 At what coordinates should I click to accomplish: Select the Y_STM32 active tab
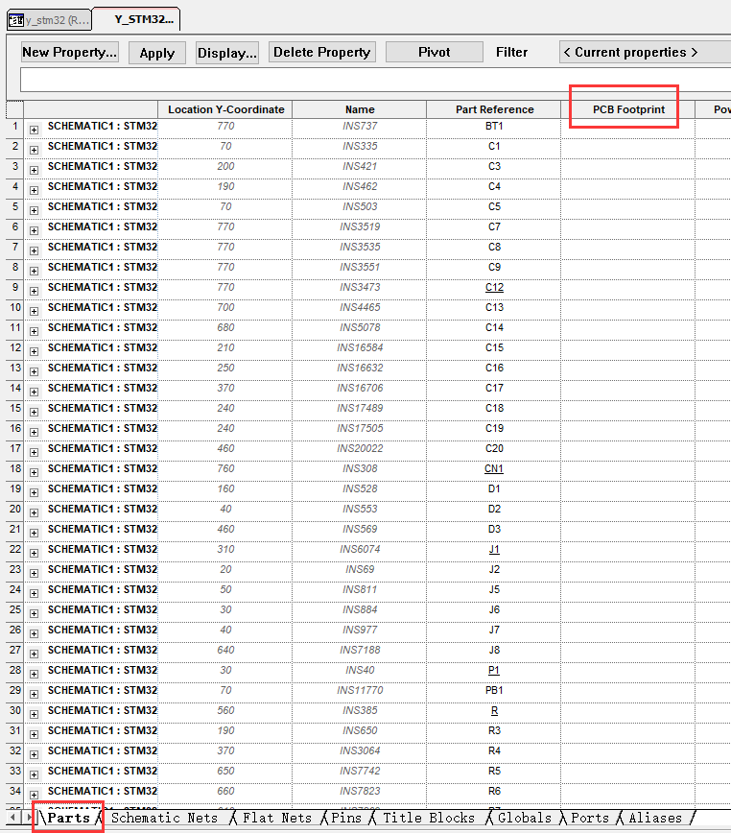coord(137,19)
